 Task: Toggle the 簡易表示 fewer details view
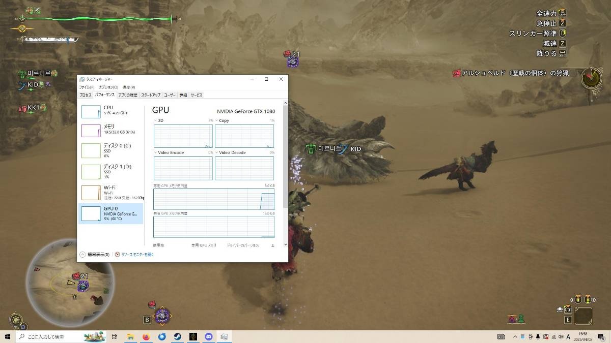coord(95,254)
